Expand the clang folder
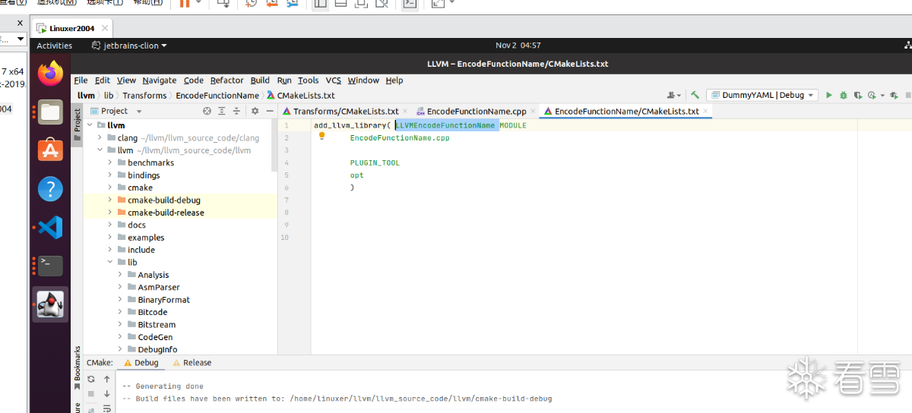The image size is (912, 413). point(100,138)
